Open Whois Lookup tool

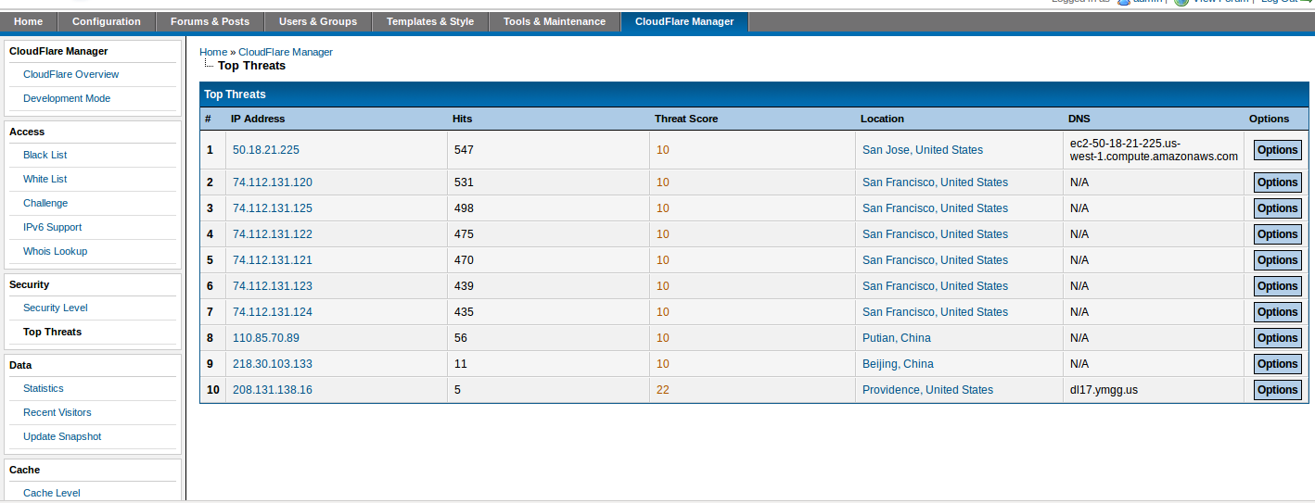56,251
